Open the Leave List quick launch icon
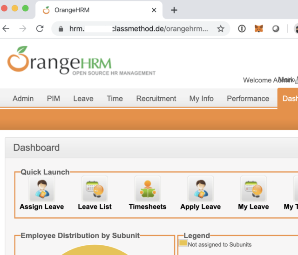298x255 pixels. coord(95,189)
